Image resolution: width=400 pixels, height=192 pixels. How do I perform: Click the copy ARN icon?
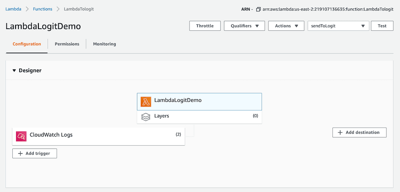[x=258, y=9]
